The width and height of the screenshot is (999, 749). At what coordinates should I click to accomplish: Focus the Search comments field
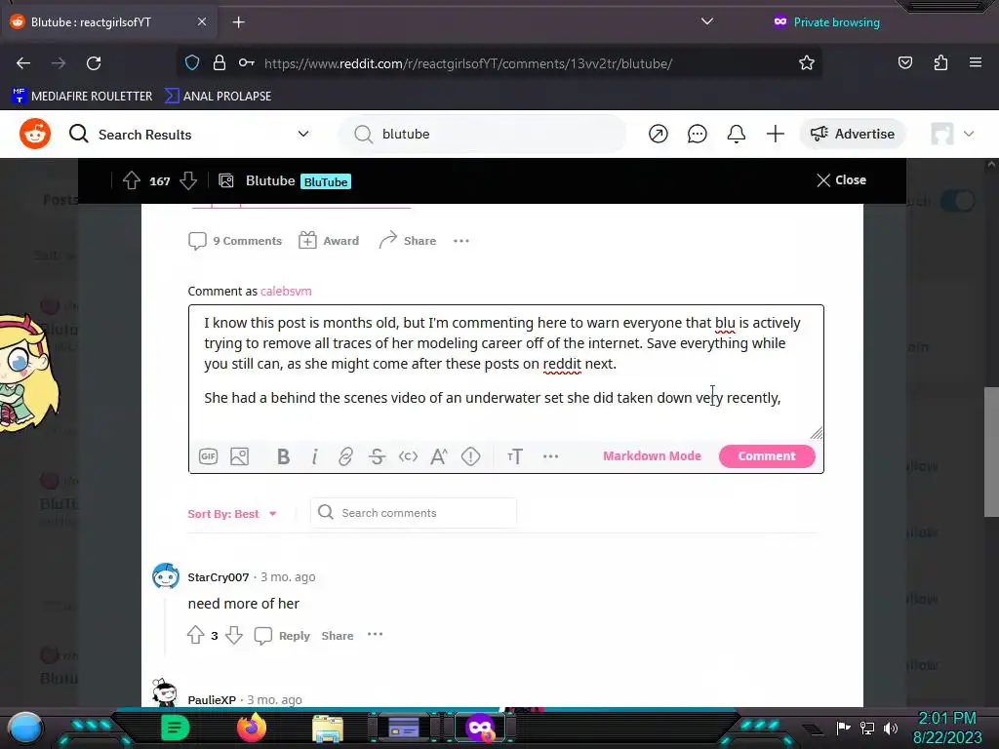(414, 513)
